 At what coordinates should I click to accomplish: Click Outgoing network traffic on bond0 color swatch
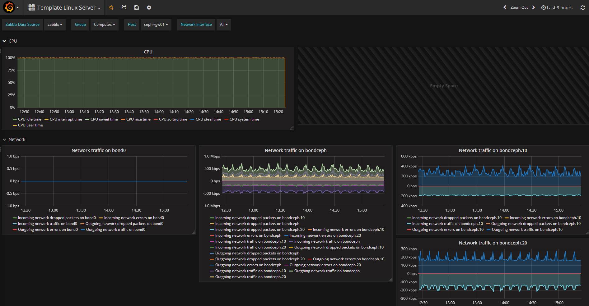pos(83,230)
